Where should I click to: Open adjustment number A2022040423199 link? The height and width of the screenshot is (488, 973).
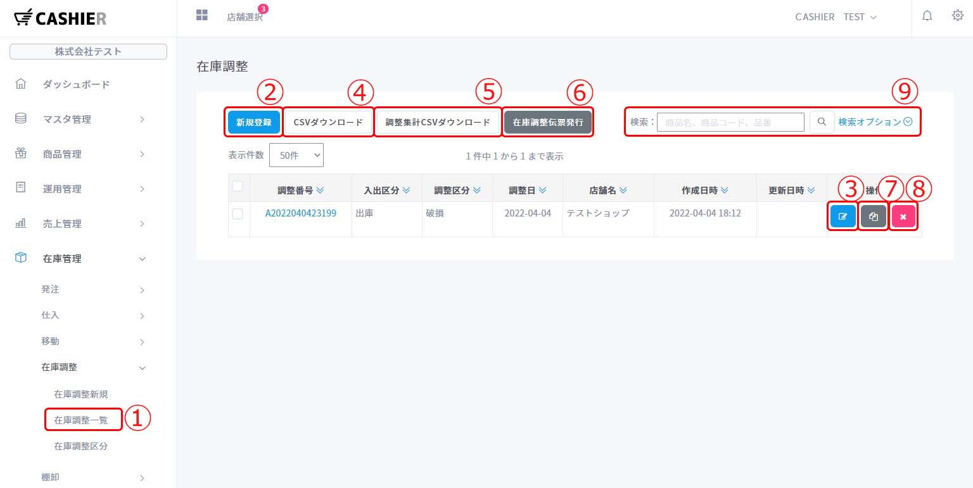tap(301, 213)
